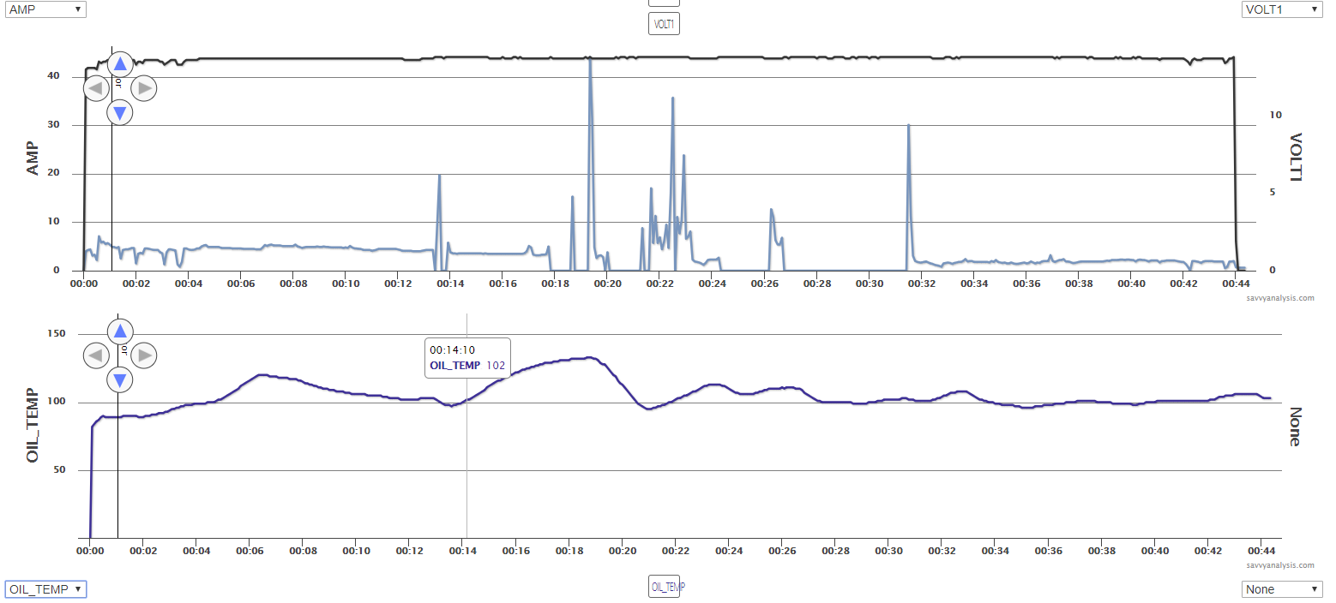Toggle the VOLT1 series button at top center
This screenshot has height=603, width=1336.
664,23
